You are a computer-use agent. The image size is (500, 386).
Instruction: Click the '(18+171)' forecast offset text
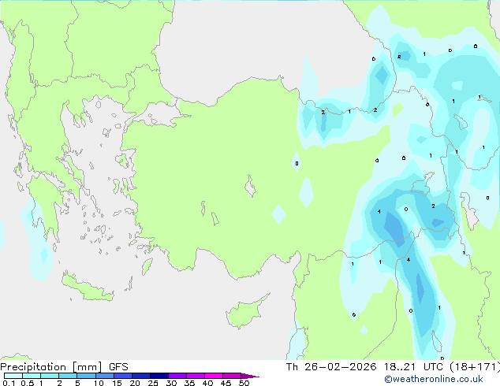pos(475,367)
